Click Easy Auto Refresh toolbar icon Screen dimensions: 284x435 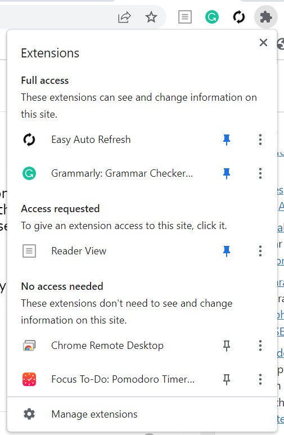point(239,17)
